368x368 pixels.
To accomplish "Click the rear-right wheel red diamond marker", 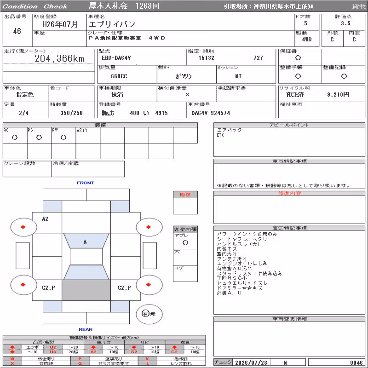I will click(x=148, y=284).
